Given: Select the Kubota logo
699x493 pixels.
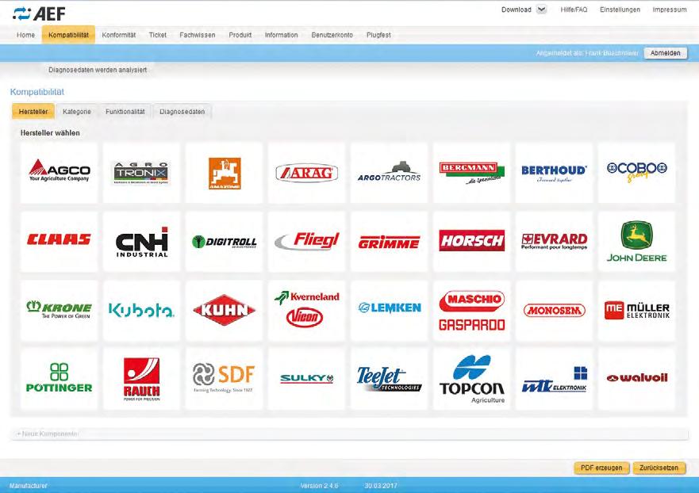Looking at the screenshot, I should (141, 311).
